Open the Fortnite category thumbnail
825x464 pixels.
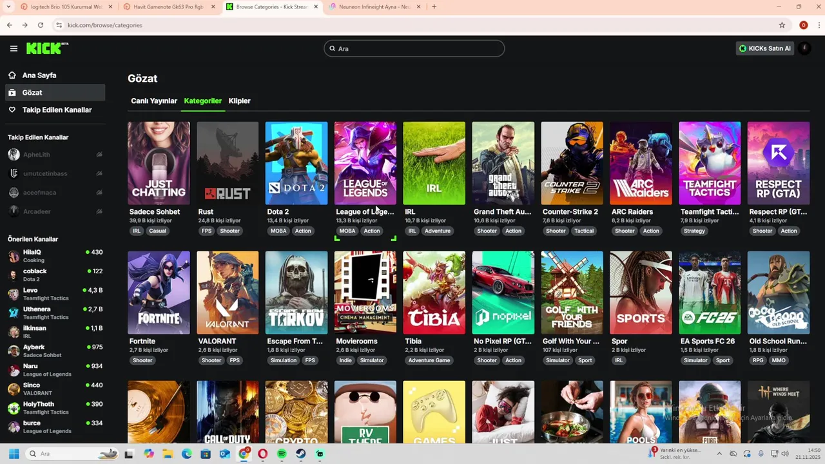159,293
